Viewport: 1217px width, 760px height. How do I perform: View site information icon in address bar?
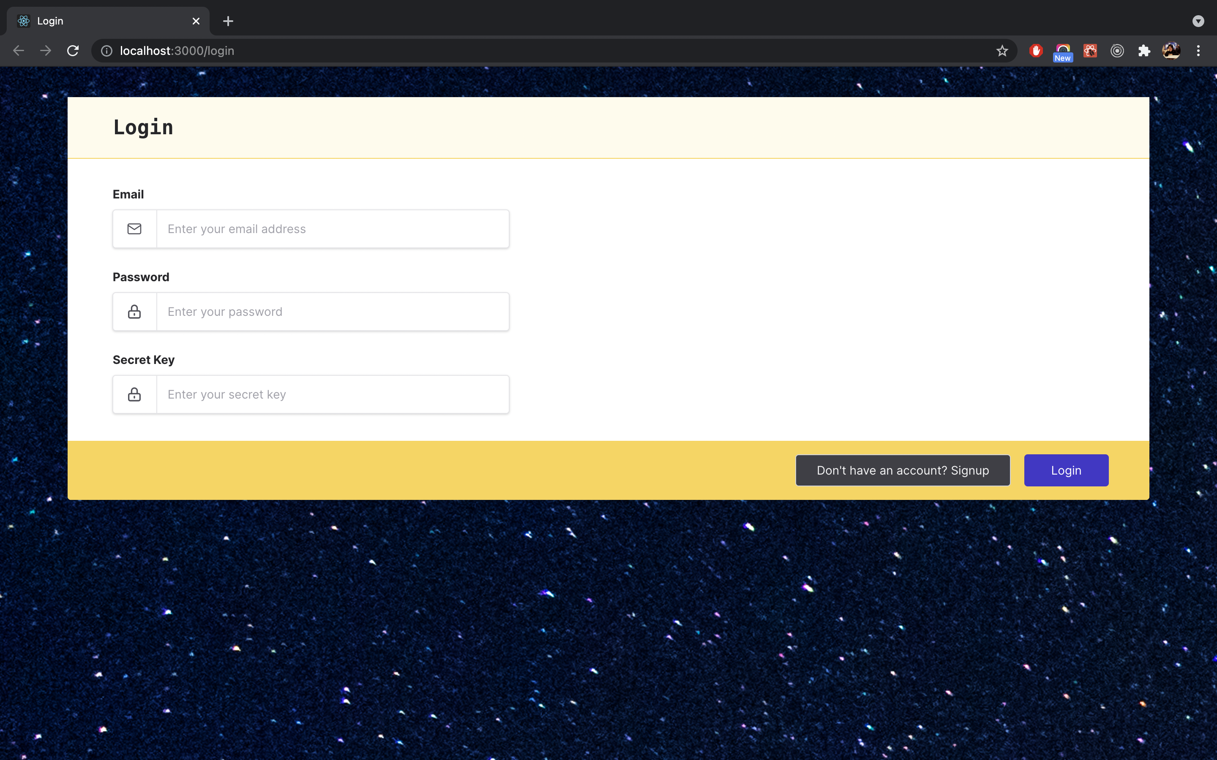point(106,51)
